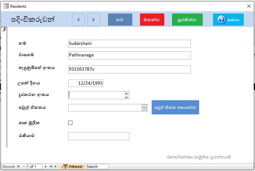This screenshot has width=255, height=171.
Task: Click the surname field containing Pathiranage
Action: (129, 55)
